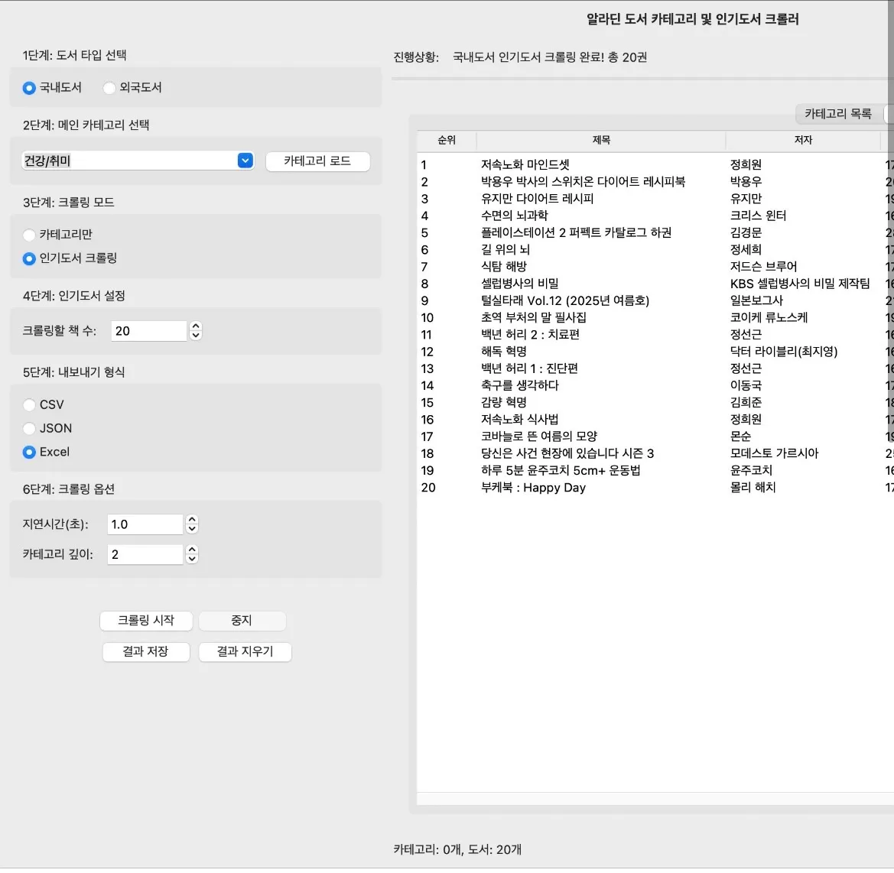
Task: Sort by the 제목 column header
Action: pos(601,141)
